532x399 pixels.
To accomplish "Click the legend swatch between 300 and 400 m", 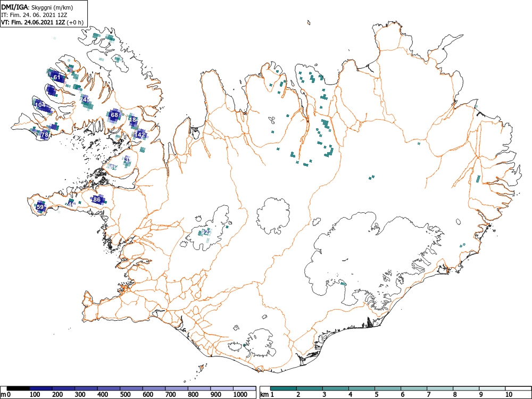I will [86, 388].
